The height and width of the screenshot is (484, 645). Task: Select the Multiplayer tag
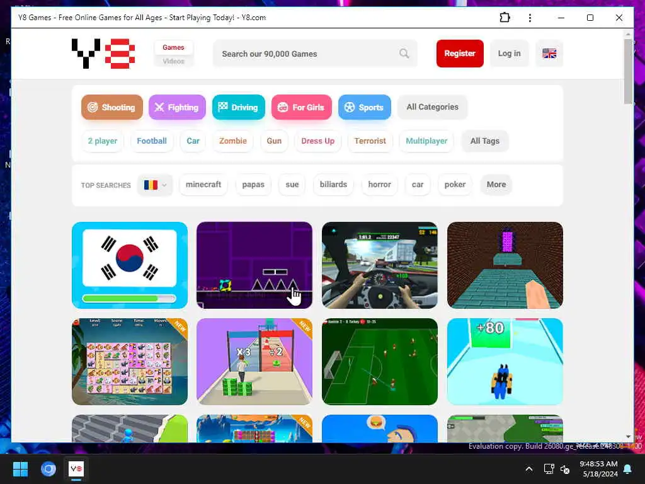[x=426, y=141]
